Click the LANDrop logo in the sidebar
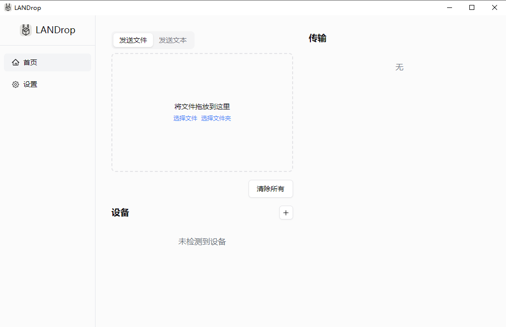This screenshot has width=506, height=327. click(25, 30)
